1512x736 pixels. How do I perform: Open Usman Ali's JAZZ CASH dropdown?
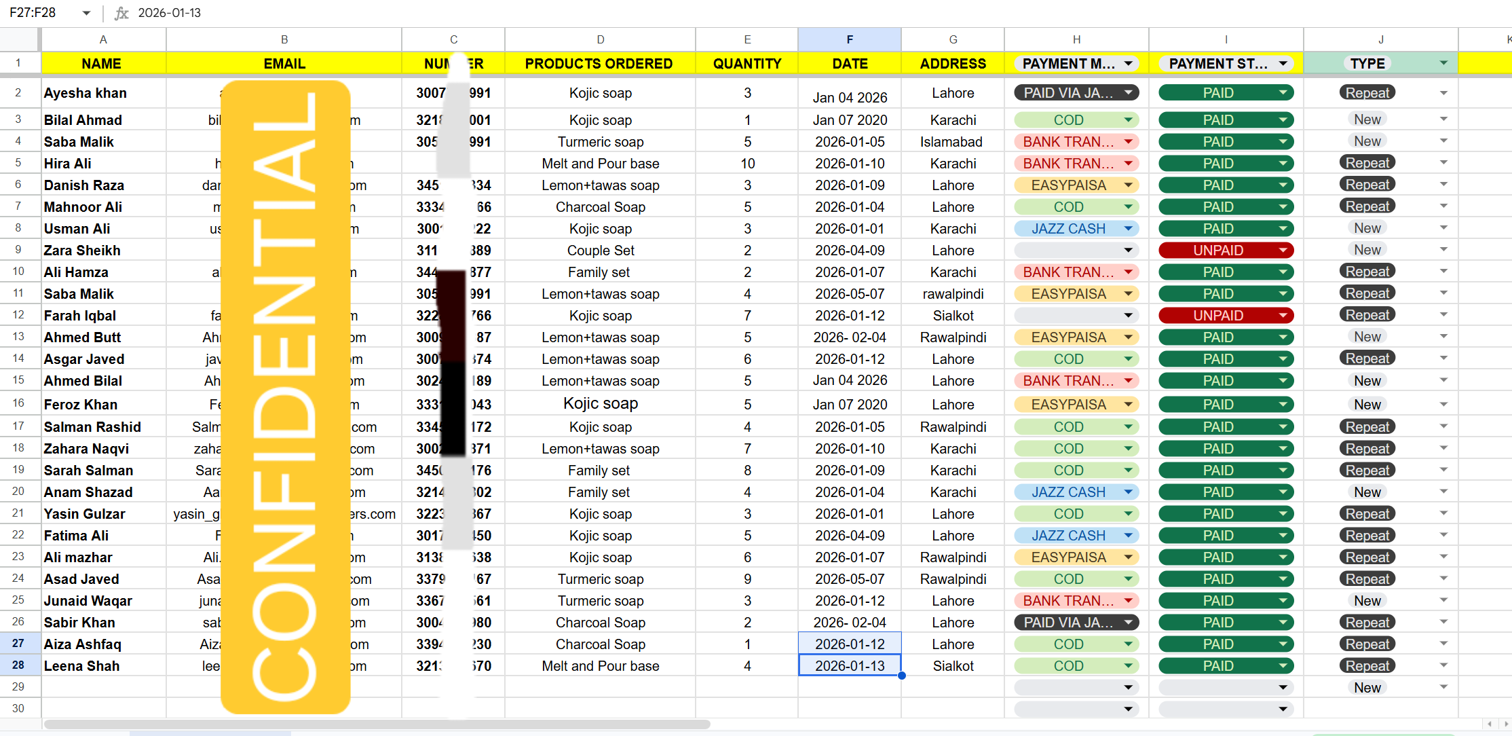[x=1128, y=229]
